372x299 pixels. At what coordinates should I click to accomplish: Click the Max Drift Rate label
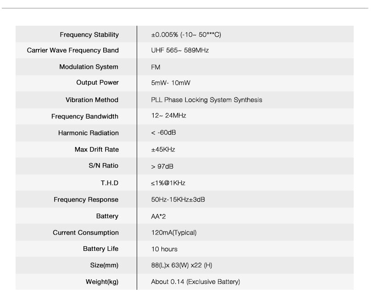[x=96, y=150]
